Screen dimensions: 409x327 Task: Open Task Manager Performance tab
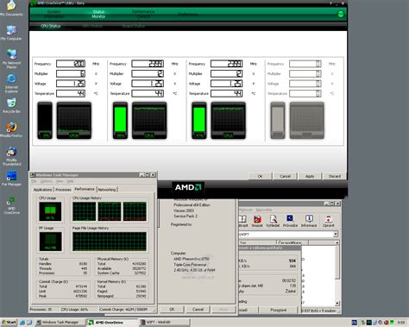click(x=85, y=189)
